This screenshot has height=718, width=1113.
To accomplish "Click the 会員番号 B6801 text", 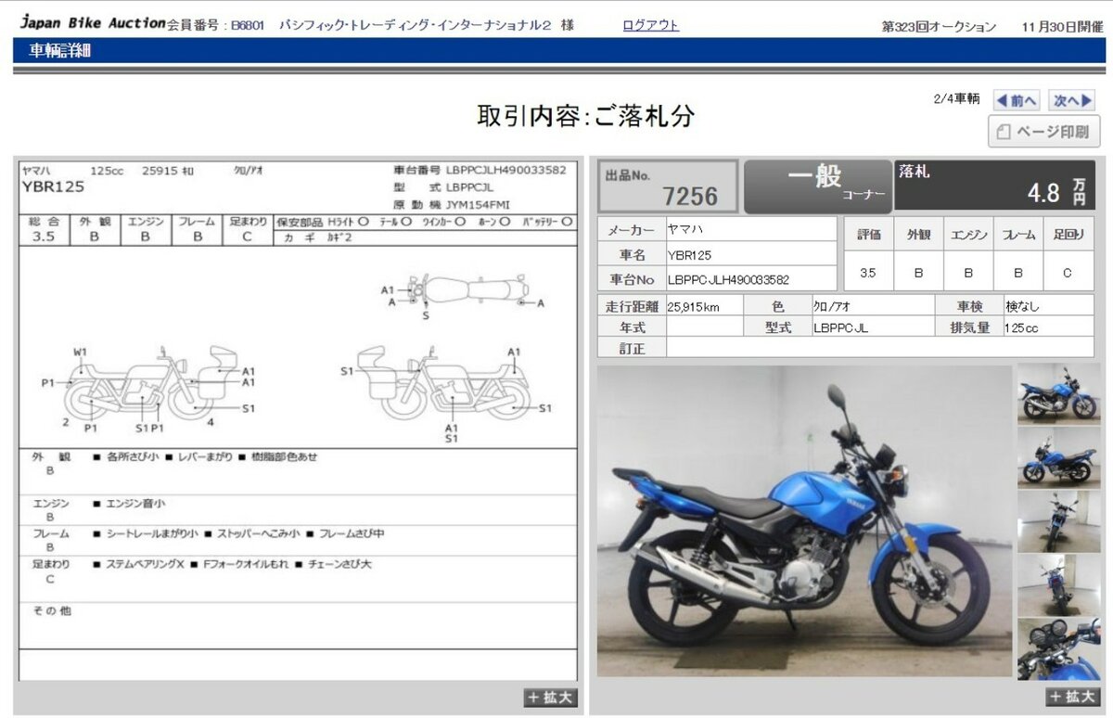I will (217, 25).
